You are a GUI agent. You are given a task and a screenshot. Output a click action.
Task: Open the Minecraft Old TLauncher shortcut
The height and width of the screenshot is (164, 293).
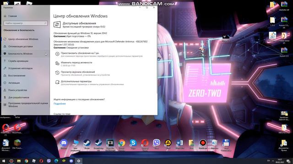[x=17, y=144]
